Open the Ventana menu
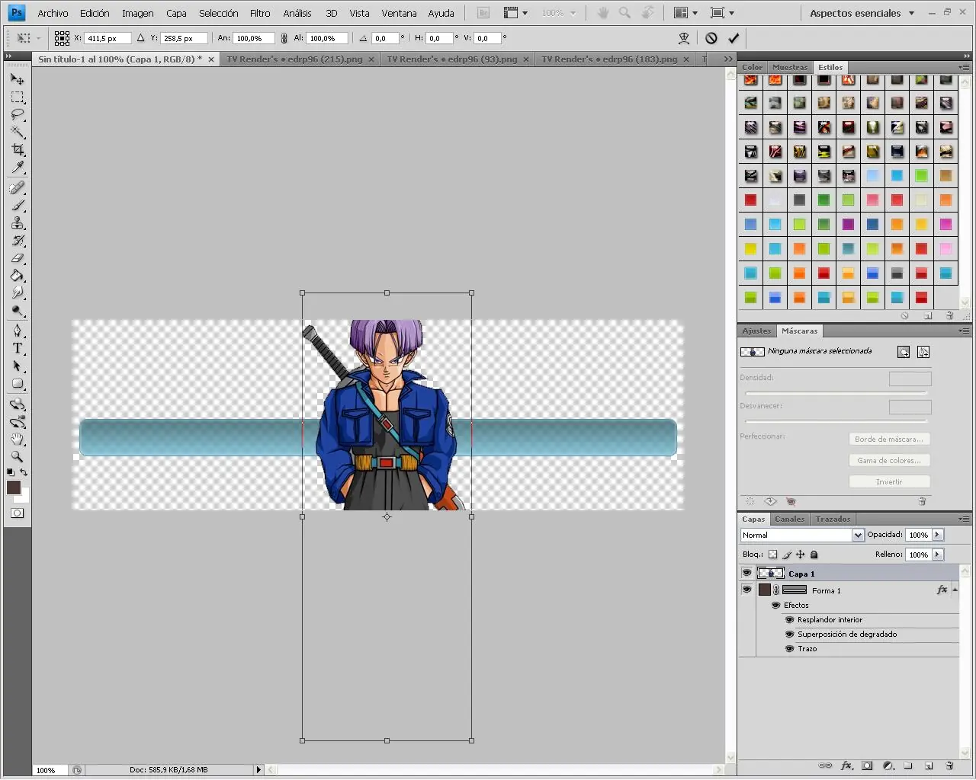 tap(399, 13)
